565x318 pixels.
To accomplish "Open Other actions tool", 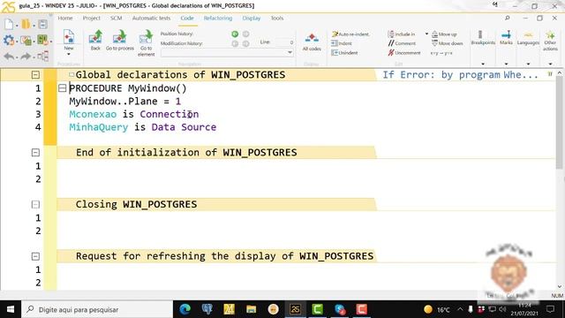I will click(550, 41).
